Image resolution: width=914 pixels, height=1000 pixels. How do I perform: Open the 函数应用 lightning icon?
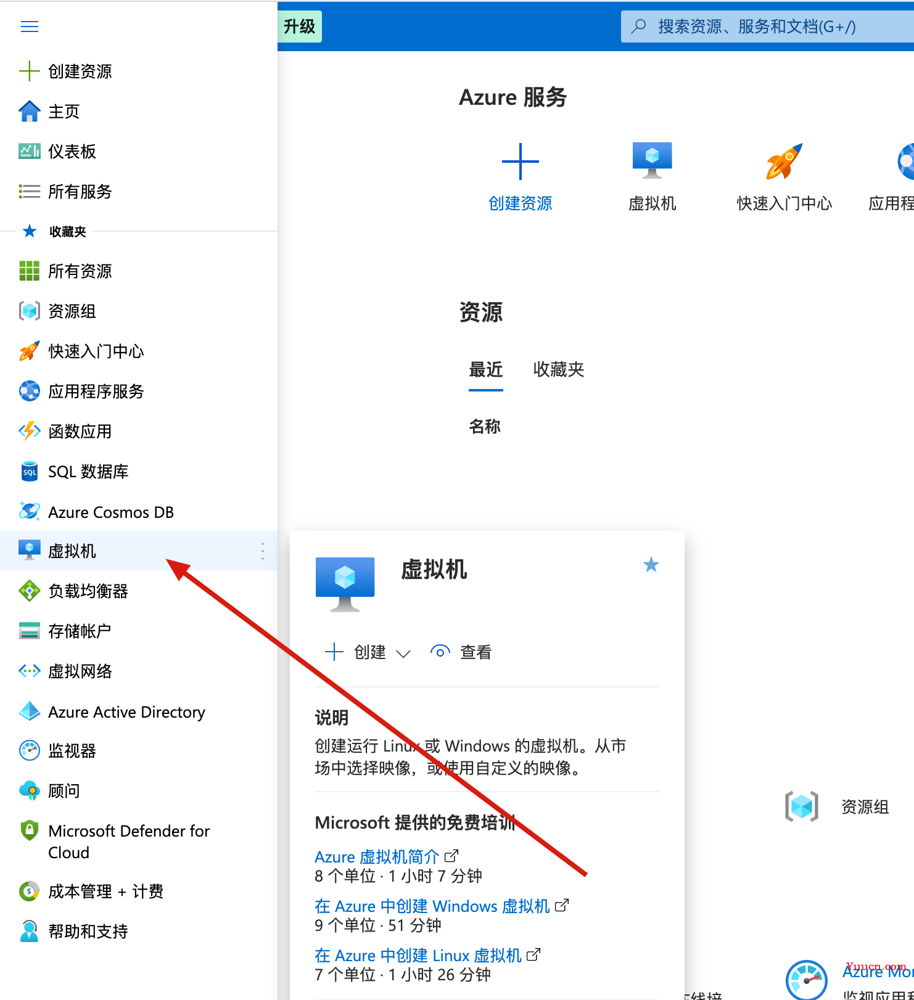tap(29, 431)
